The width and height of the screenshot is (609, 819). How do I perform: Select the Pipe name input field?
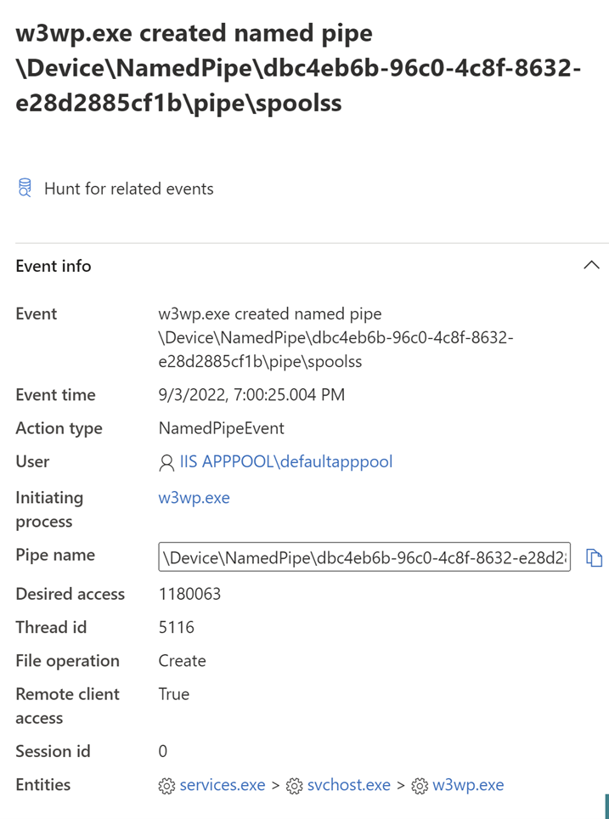[x=365, y=555]
